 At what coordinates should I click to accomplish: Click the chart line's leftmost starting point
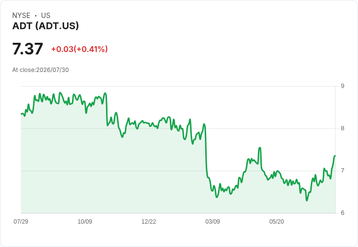click(21, 114)
